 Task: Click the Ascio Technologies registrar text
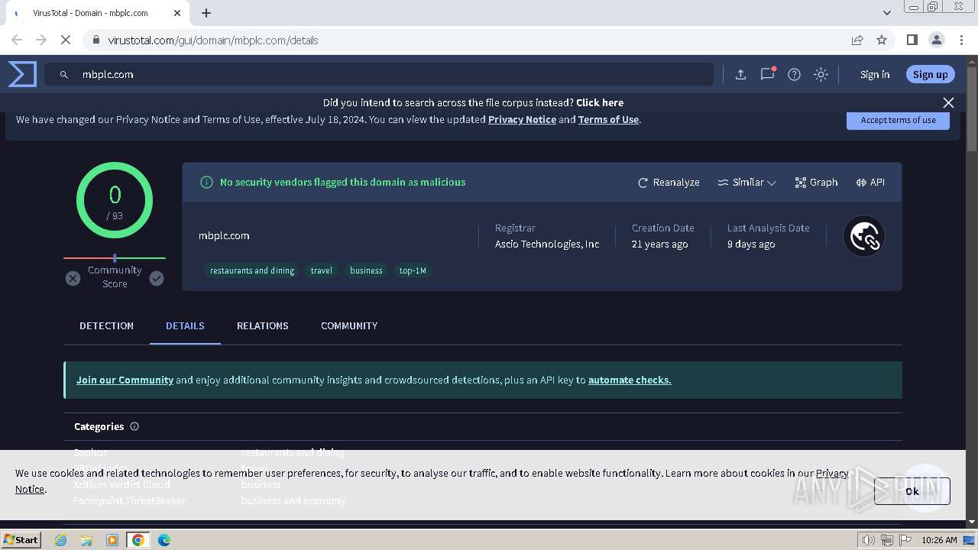(x=547, y=244)
